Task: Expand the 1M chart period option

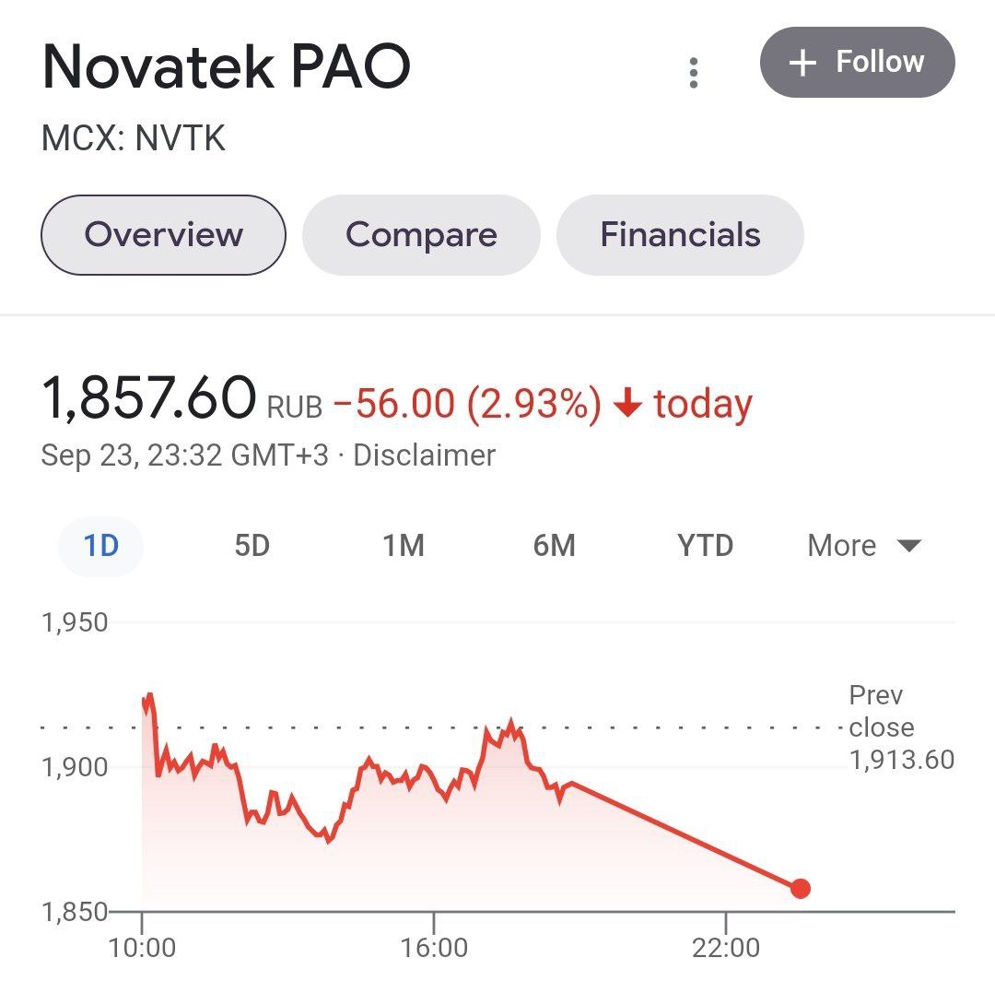Action: (404, 545)
